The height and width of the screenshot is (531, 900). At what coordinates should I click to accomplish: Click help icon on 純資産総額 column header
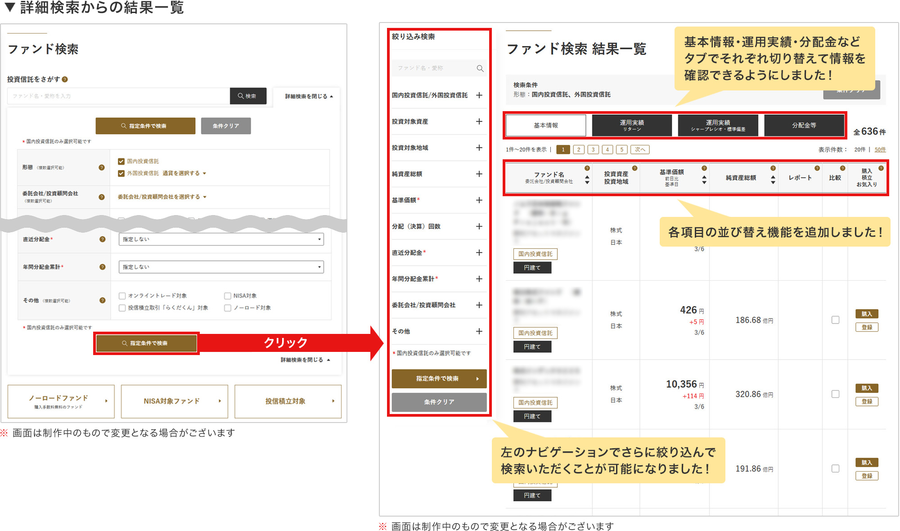[x=773, y=168]
